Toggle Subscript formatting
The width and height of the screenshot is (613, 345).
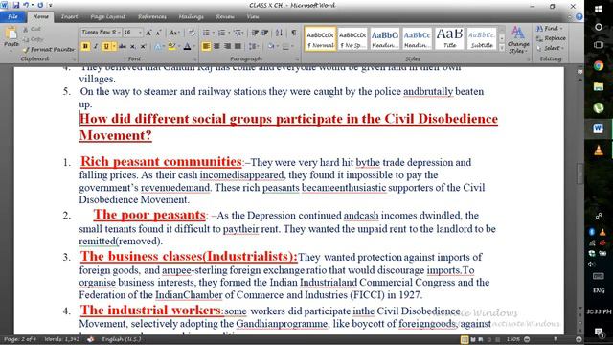(x=133, y=46)
